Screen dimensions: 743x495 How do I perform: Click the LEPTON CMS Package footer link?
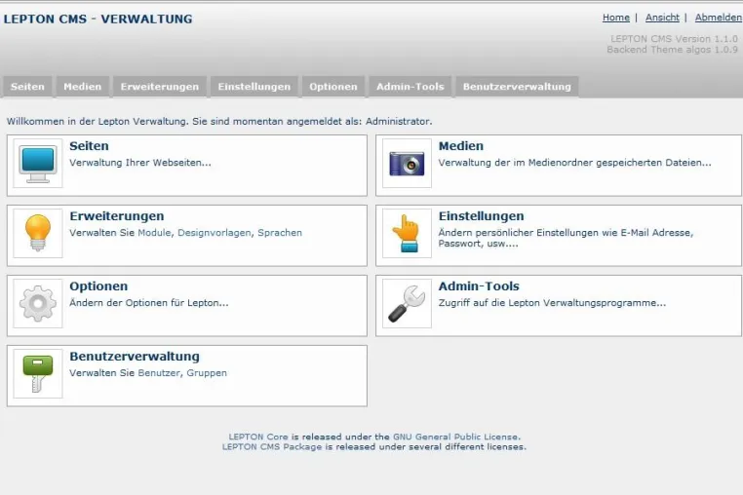click(x=272, y=446)
